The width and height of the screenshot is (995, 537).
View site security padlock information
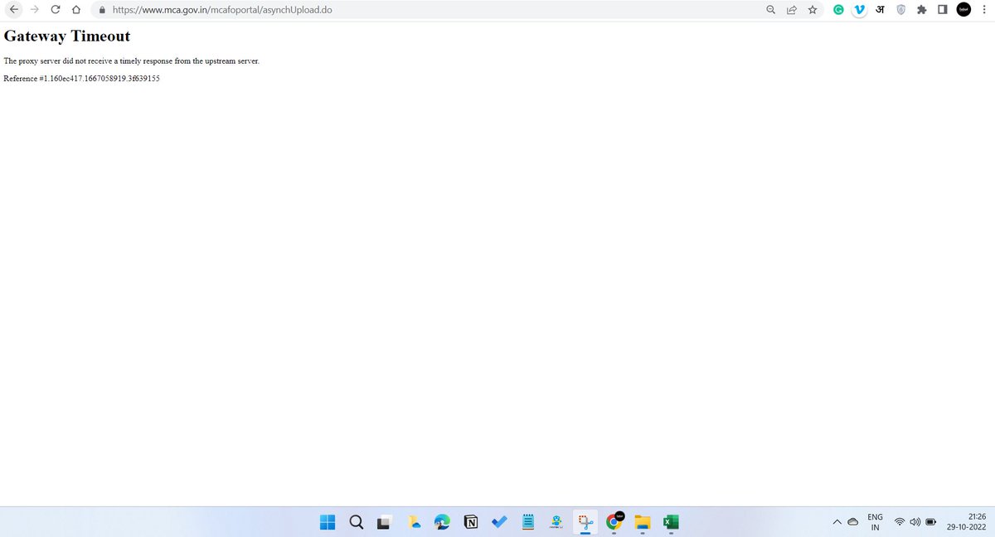point(102,10)
